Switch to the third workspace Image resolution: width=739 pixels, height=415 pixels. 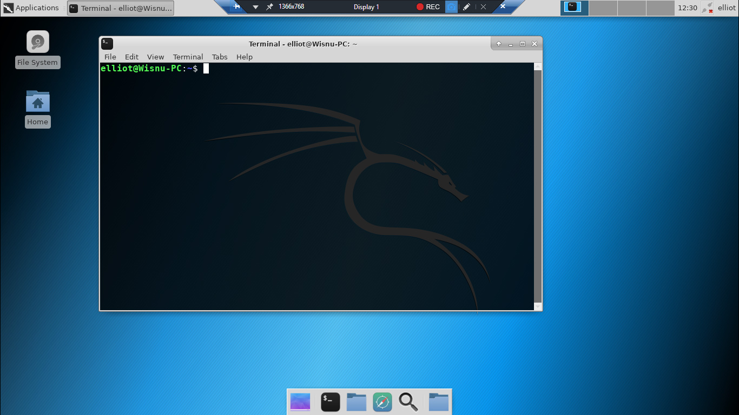(x=632, y=8)
